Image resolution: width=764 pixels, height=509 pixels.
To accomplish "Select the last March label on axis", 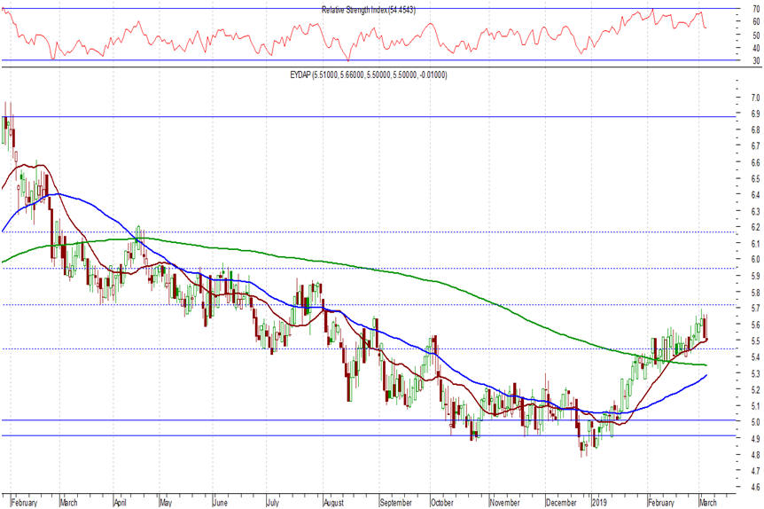I will pyautogui.click(x=708, y=502).
